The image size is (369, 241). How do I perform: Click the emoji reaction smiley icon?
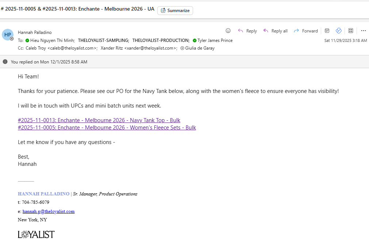[x=228, y=31]
